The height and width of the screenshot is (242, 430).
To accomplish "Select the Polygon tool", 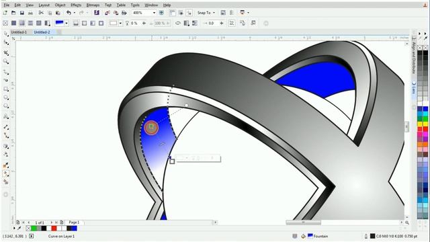I will (x=6, y=106).
